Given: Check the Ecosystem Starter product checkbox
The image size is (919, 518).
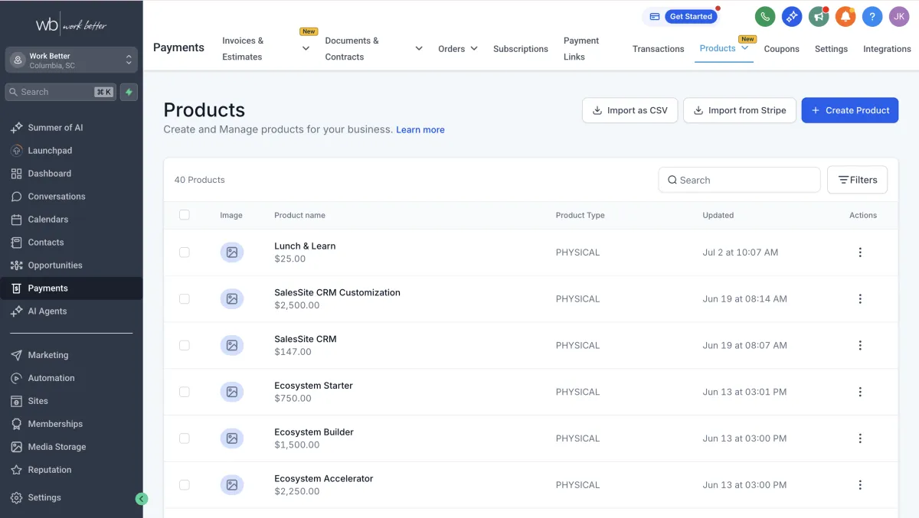Looking at the screenshot, I should [x=184, y=392].
